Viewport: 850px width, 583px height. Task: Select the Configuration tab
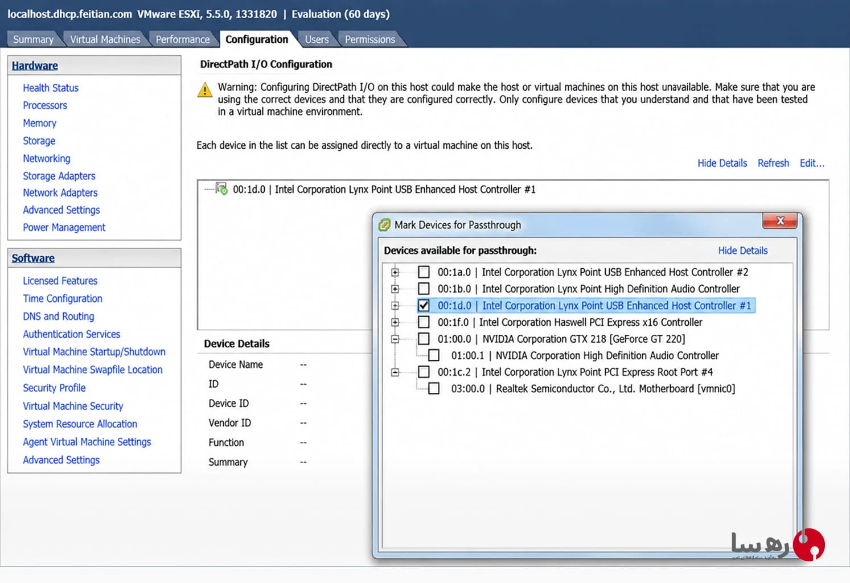point(257,39)
